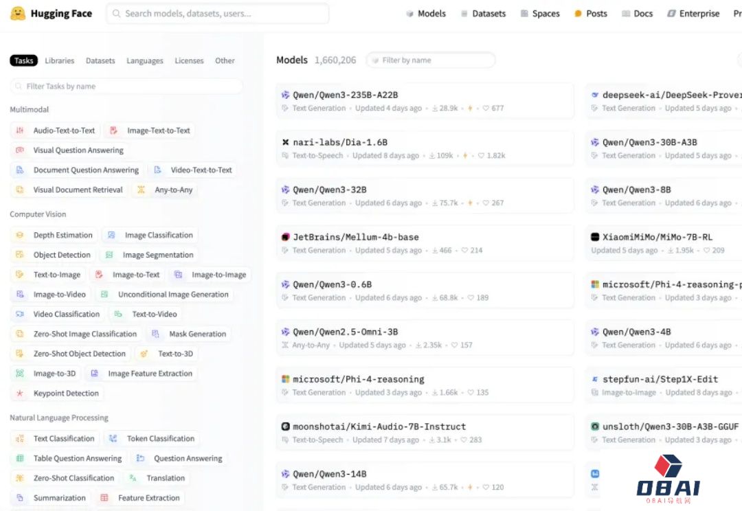This screenshot has width=742, height=511.
Task: Click the Visual Document Retrieval icon
Action: point(19,190)
